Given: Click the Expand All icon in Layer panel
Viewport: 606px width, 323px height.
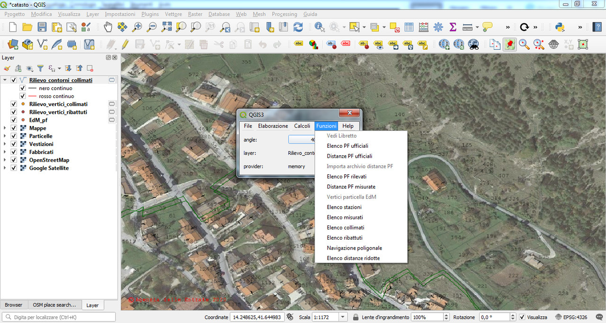Looking at the screenshot, I should point(68,68).
